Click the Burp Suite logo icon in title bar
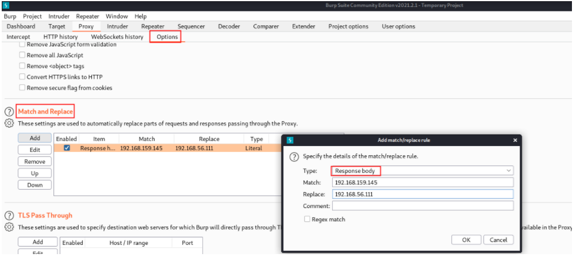The width and height of the screenshot is (580, 261). 6,6
